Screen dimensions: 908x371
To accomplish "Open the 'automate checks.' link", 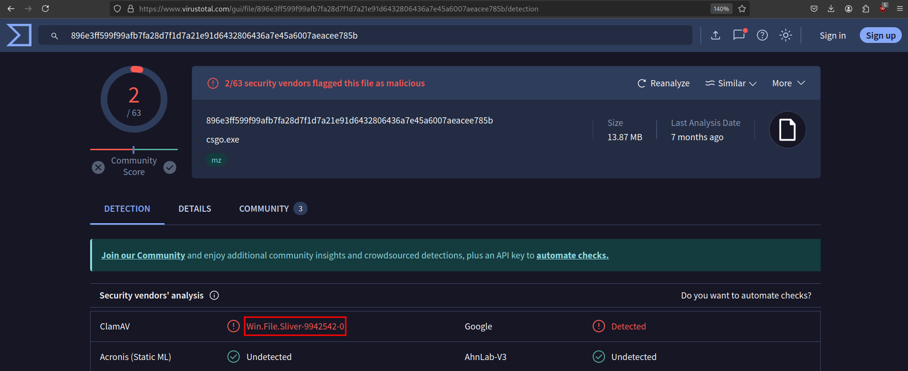I will [572, 255].
